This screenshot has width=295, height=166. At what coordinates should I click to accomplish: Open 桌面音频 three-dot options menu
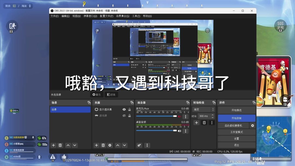(185, 131)
